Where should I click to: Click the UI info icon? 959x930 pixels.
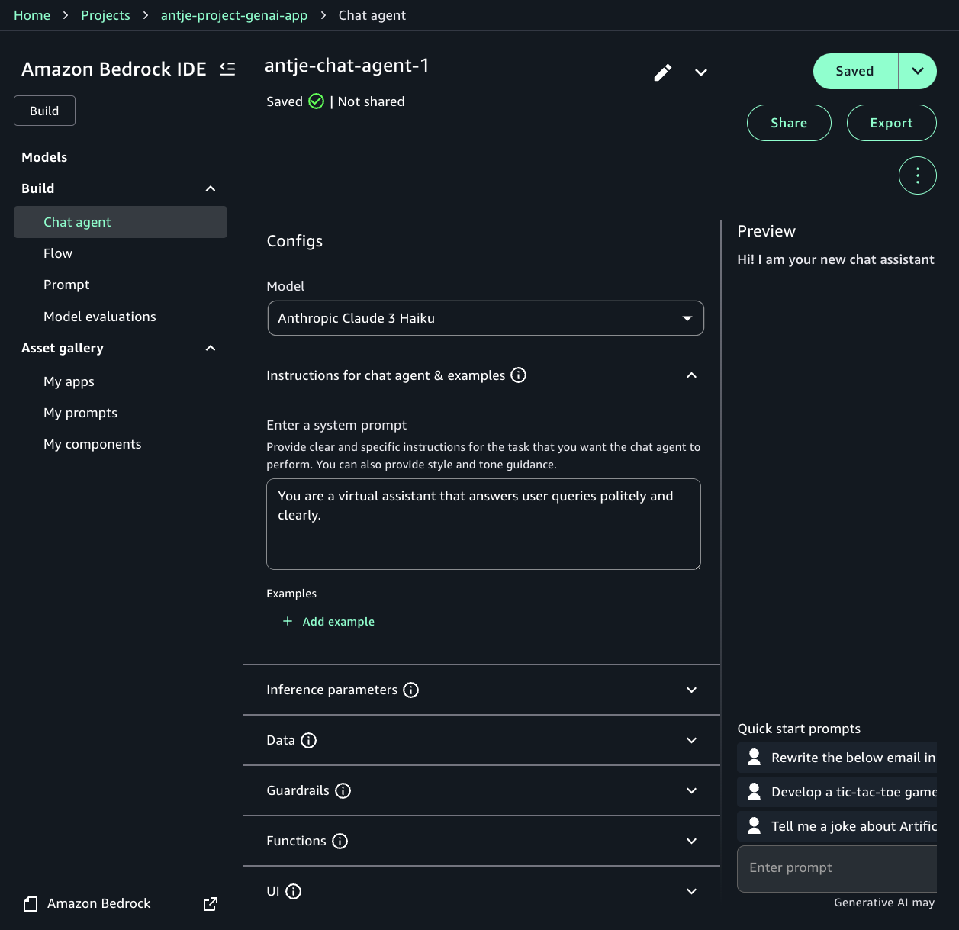294,892
